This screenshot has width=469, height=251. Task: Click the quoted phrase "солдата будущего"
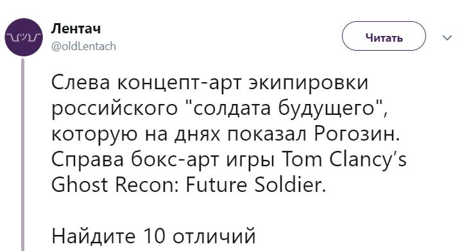point(283,109)
